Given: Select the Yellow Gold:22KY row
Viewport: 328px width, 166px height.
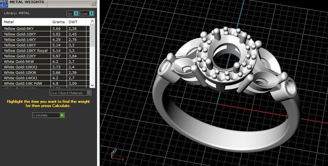Looking at the screenshot, I should 46,56.
